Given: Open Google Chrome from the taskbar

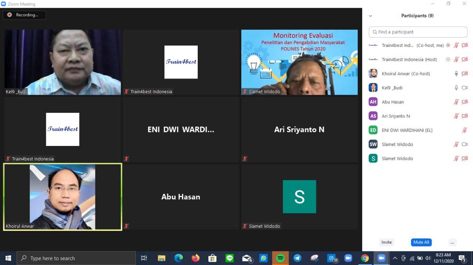Looking at the screenshot, I should tap(365, 258).
